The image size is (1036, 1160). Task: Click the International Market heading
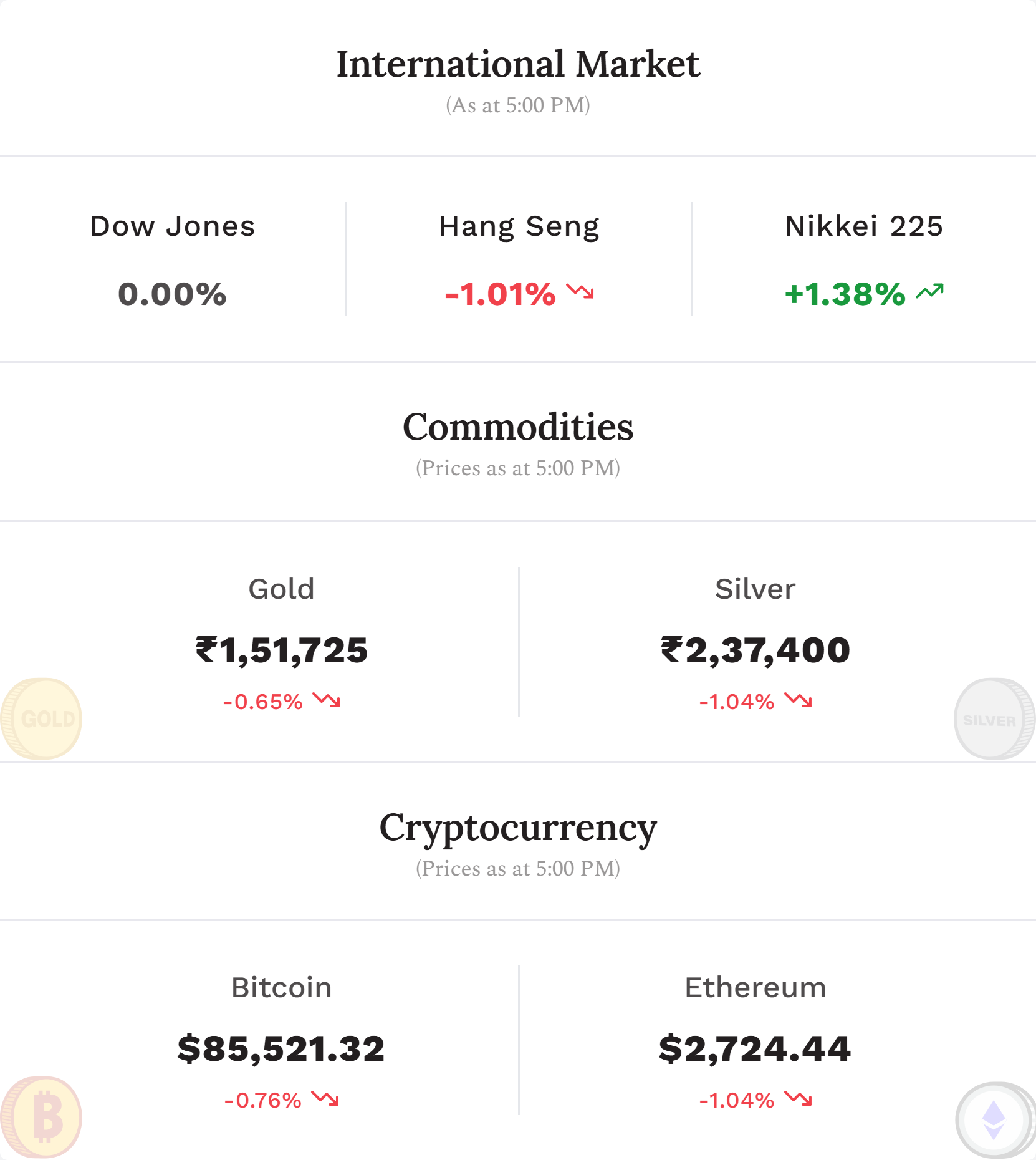click(518, 64)
